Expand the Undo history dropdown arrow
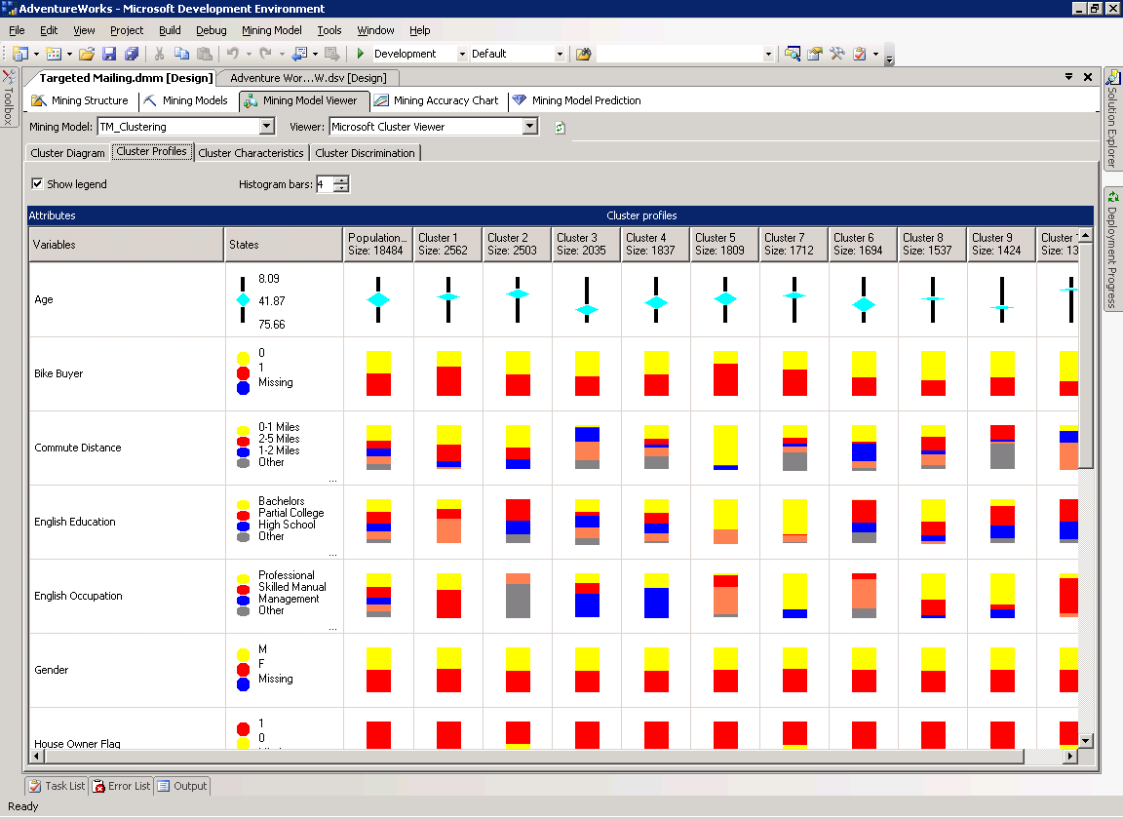 [x=249, y=54]
